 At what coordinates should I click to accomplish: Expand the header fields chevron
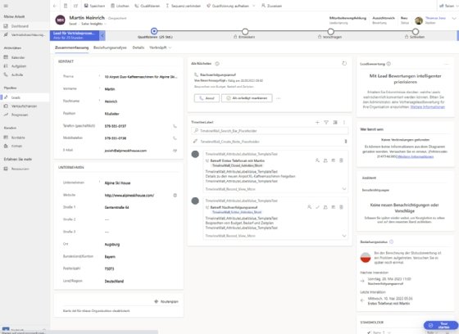pyautogui.click(x=454, y=19)
